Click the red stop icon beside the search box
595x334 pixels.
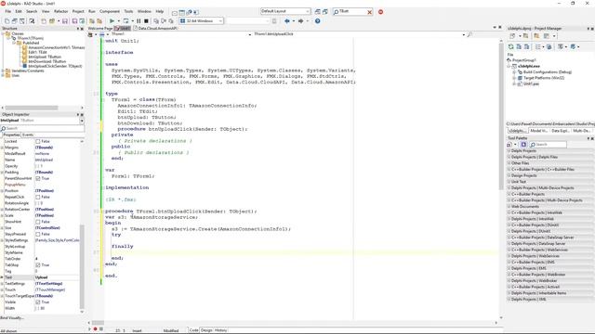click(x=380, y=12)
